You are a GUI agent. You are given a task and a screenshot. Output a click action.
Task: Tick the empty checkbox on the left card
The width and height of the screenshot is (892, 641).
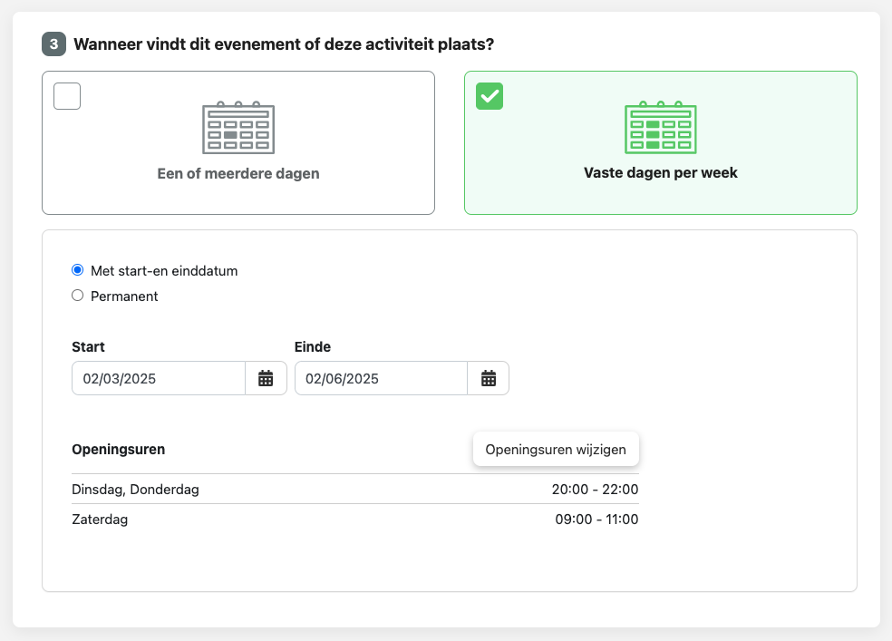pos(67,96)
